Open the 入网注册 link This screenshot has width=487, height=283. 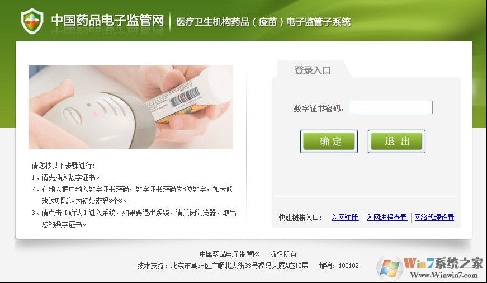(x=345, y=218)
